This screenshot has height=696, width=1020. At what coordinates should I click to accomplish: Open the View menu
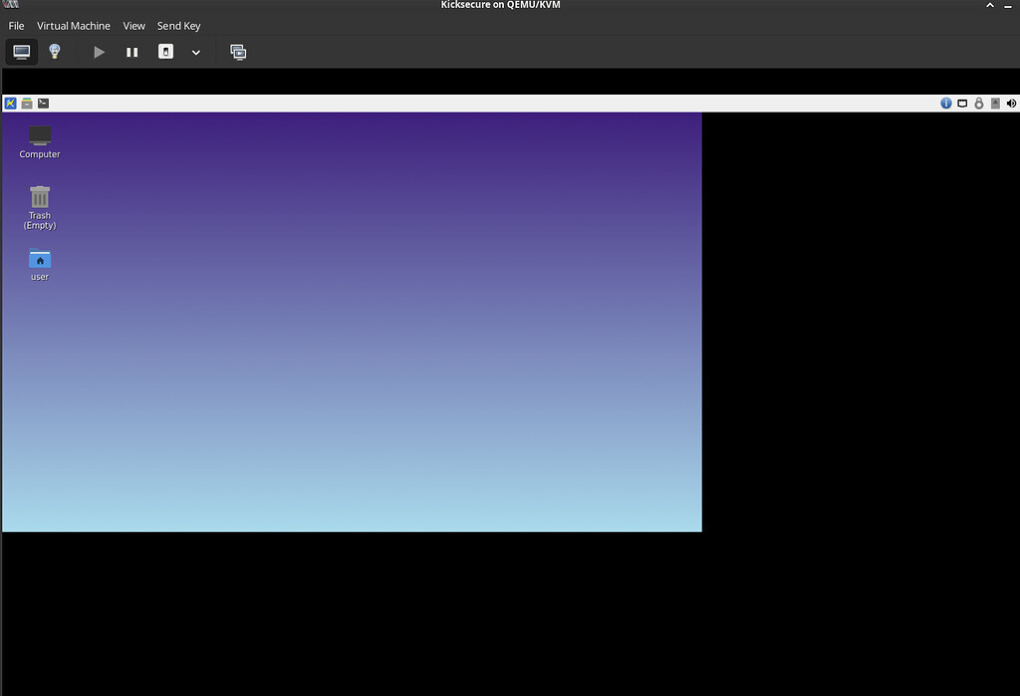[x=133, y=26]
